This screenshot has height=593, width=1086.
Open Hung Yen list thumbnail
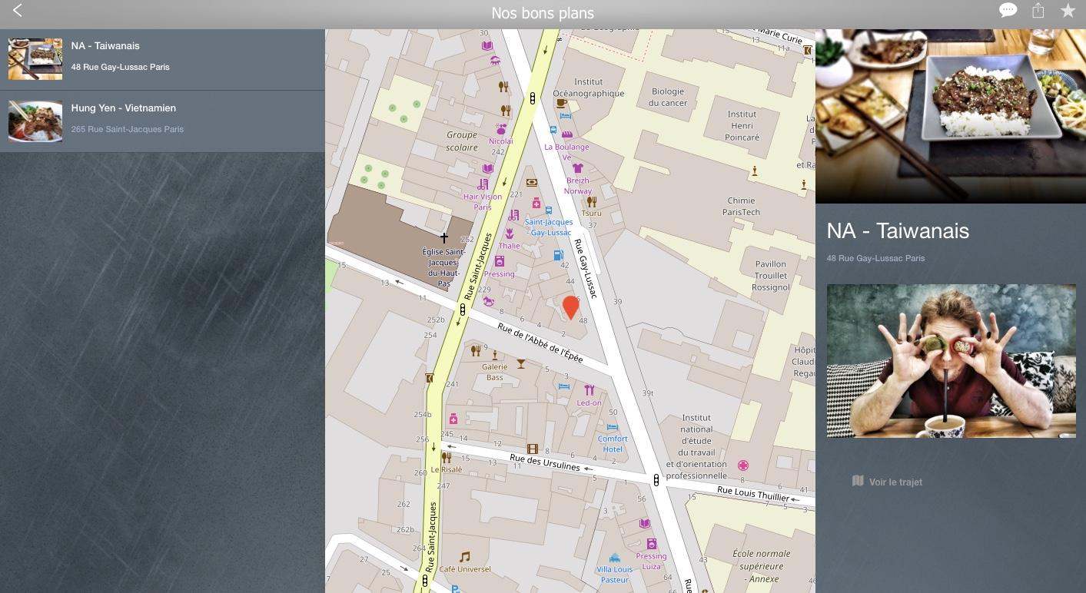click(35, 121)
